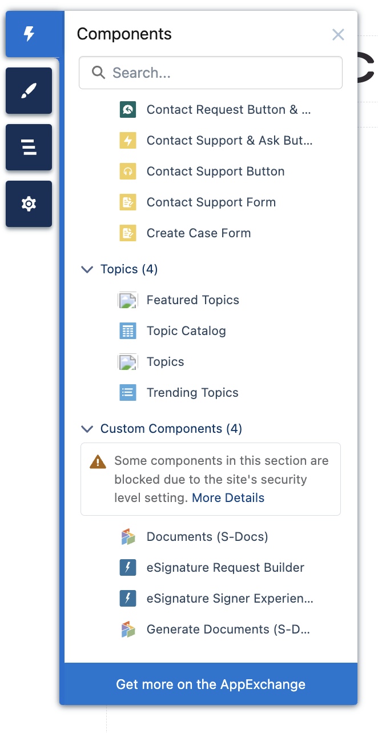Select the Featured Topics component
The image size is (378, 733).
point(192,300)
